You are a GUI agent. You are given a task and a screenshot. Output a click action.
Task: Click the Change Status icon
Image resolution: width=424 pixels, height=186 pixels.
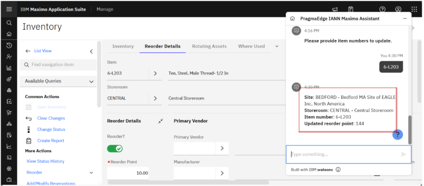[29, 129]
